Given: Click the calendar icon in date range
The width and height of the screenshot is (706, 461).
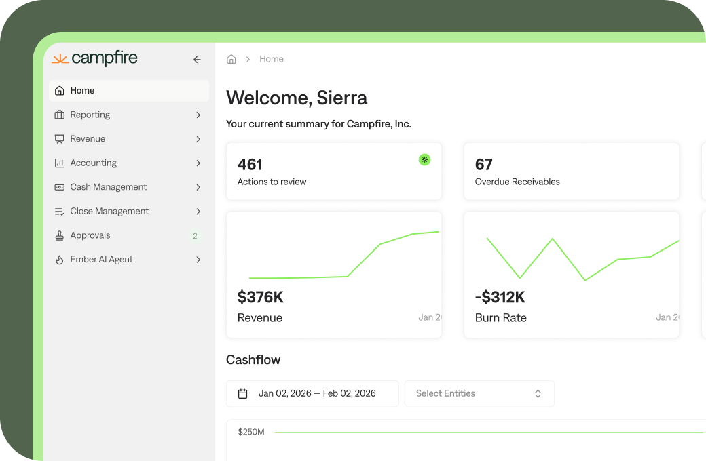Looking at the screenshot, I should point(243,394).
